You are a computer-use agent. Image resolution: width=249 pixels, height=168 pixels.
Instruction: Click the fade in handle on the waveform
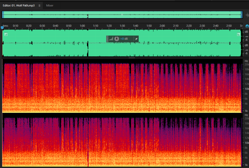pos(6,34)
